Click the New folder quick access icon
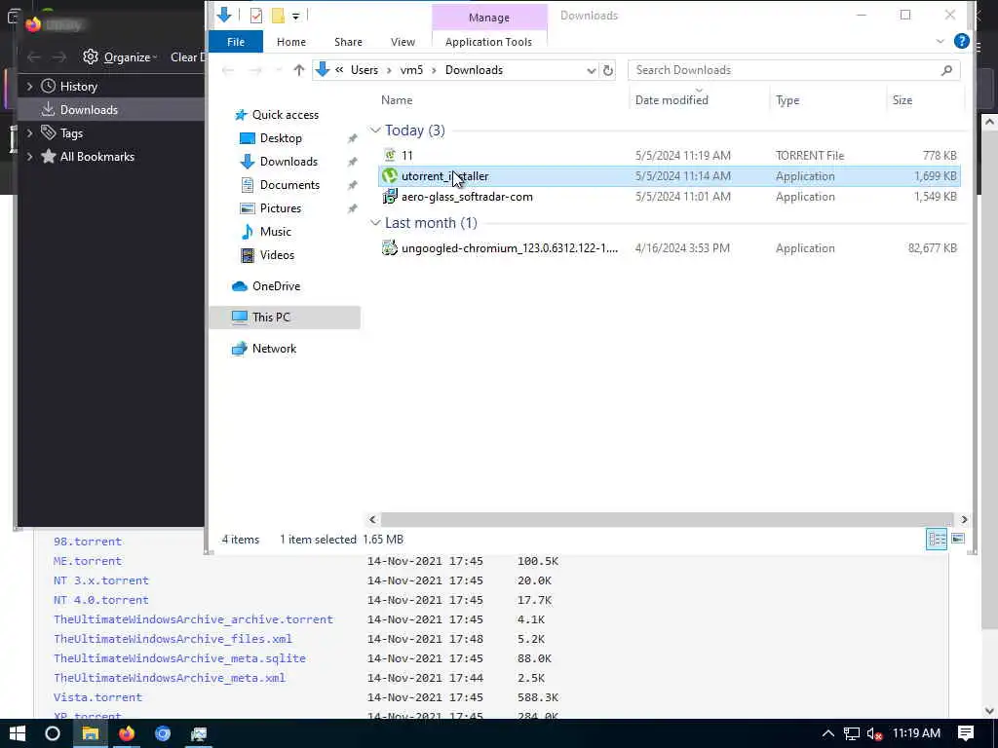 [278, 16]
